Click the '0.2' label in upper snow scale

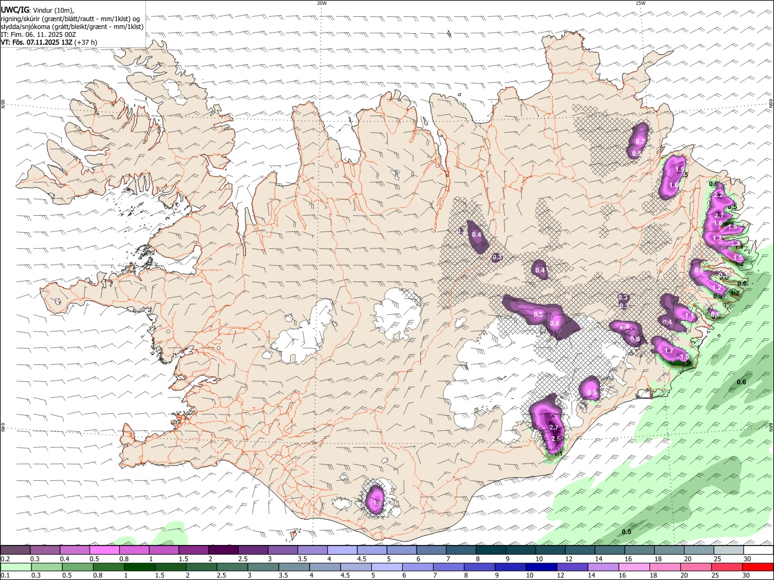click(5, 559)
